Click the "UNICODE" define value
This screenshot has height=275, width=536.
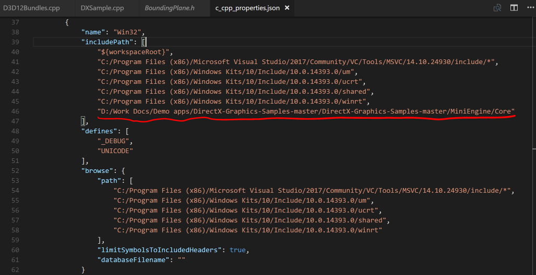coord(117,151)
